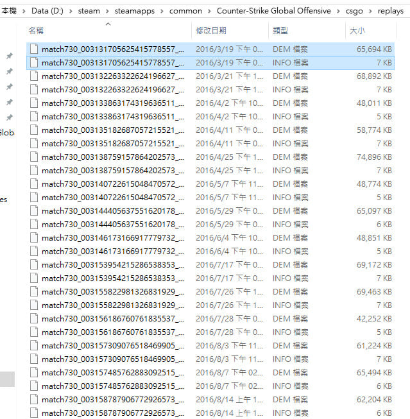Click file icon of the 74,896 KB DEM file
The width and height of the screenshot is (410, 419).
point(34,157)
